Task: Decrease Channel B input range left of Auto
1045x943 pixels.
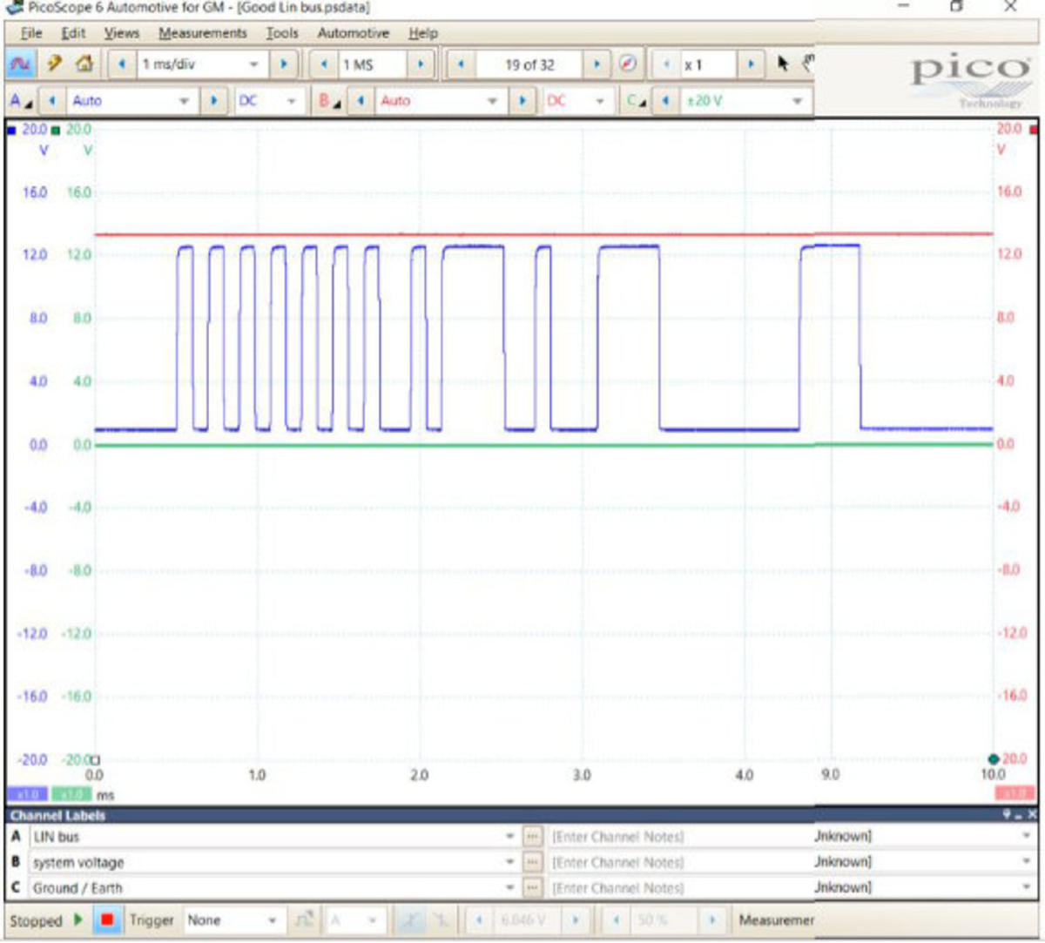Action: (x=361, y=101)
